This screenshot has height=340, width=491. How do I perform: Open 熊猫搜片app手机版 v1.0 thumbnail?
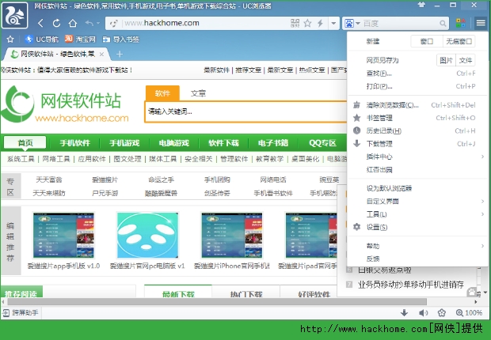click(x=63, y=235)
